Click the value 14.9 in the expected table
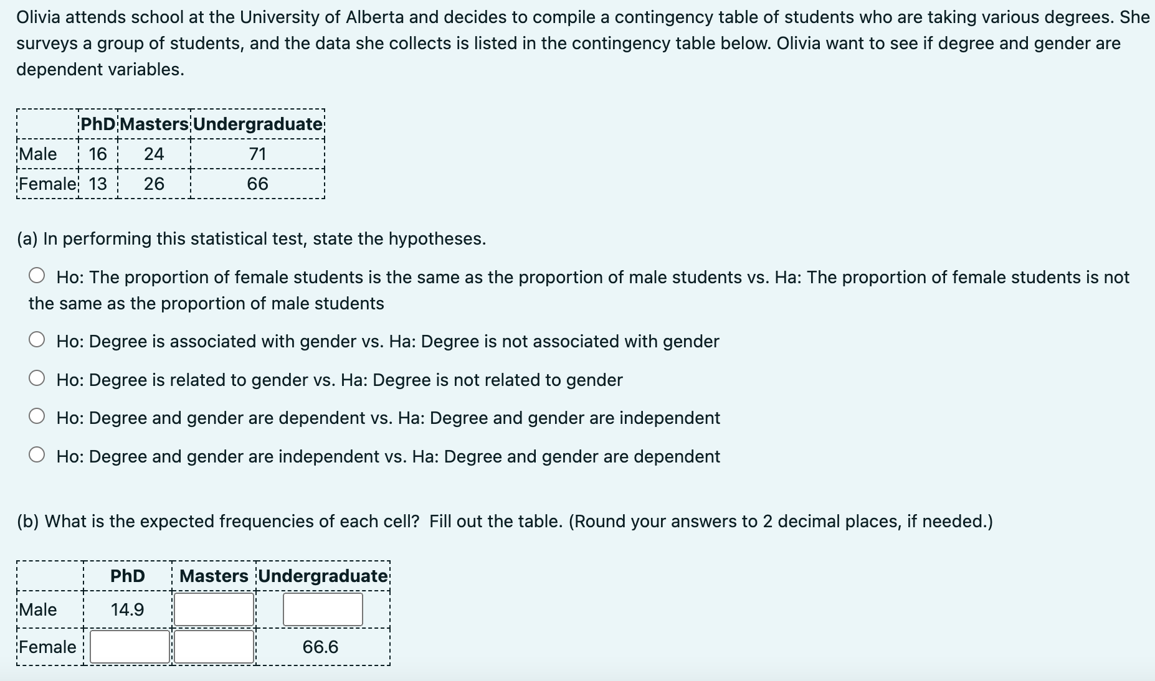The height and width of the screenshot is (681, 1155). [x=127, y=609]
